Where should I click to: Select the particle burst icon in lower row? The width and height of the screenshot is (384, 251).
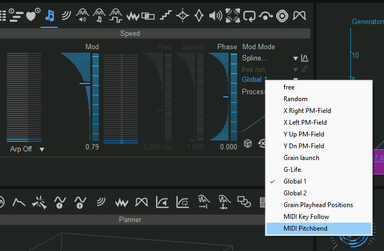[39, 202]
